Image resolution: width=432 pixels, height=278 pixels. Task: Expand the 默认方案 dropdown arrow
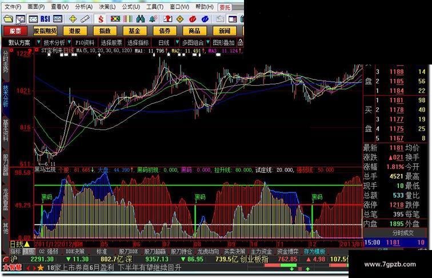(39, 42)
